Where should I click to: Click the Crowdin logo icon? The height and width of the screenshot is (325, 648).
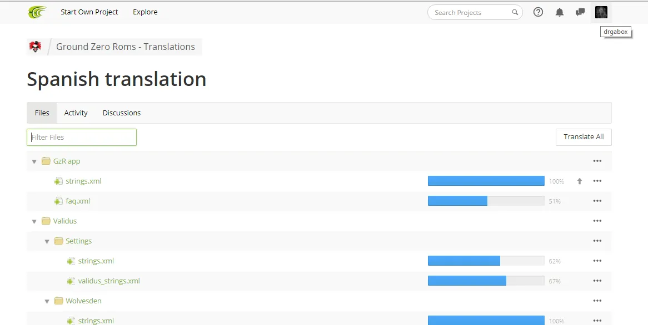[37, 12]
